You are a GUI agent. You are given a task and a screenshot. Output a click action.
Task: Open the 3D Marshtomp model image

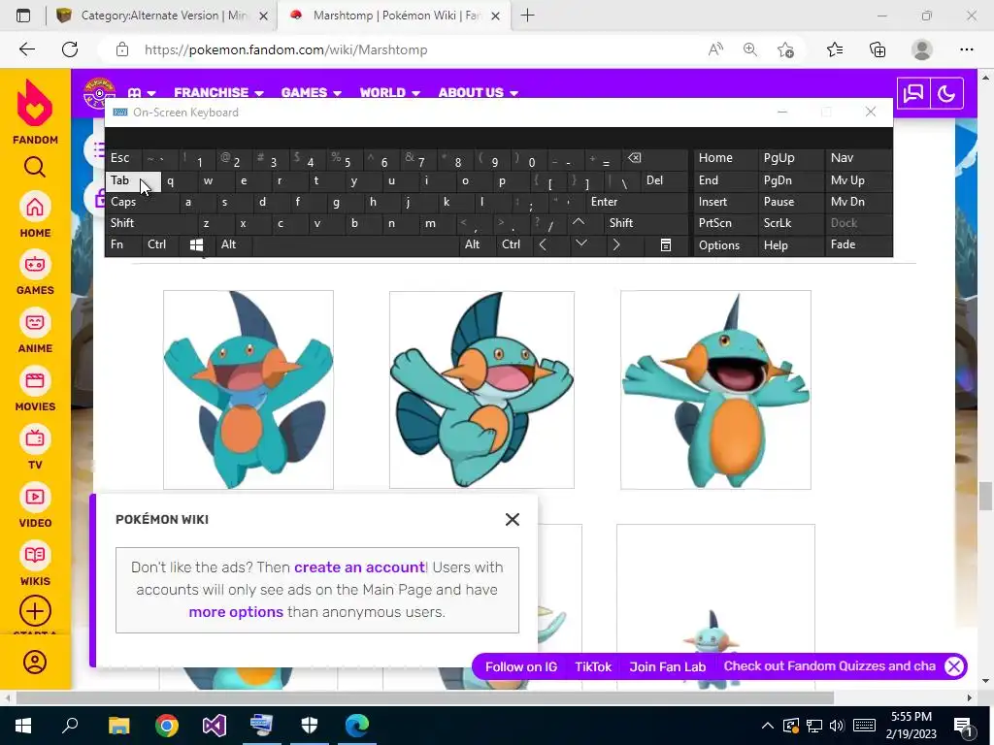[x=715, y=390]
